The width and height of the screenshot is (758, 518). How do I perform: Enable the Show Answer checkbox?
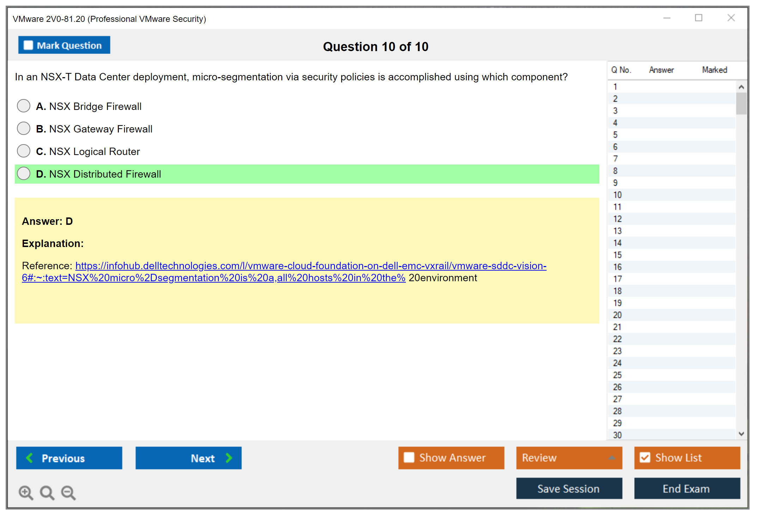click(x=409, y=457)
